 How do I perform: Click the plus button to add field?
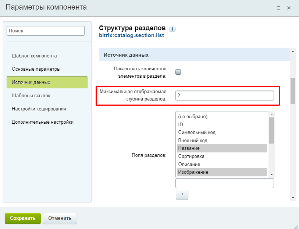(x=182, y=194)
